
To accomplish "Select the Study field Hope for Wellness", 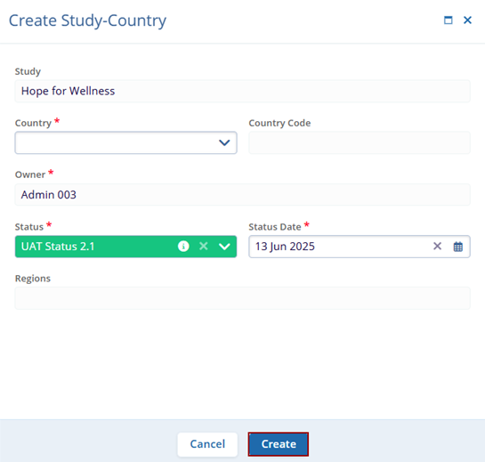I will pos(242,91).
